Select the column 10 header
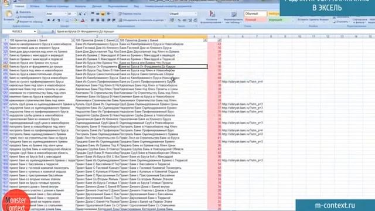Screen dimensions: 375x211 [299, 36]
